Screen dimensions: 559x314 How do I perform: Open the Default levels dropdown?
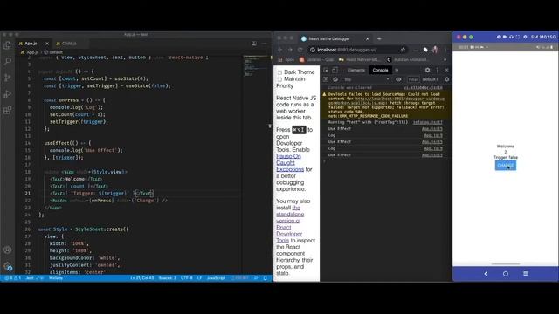(x=431, y=79)
